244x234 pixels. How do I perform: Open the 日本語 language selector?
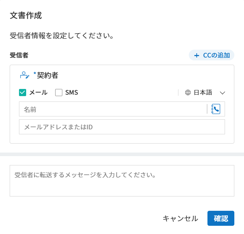pyautogui.click(x=203, y=93)
